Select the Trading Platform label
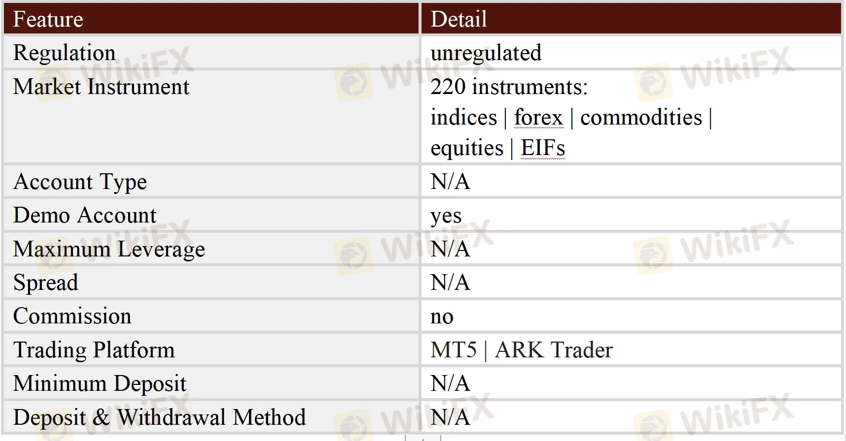 [x=94, y=350]
